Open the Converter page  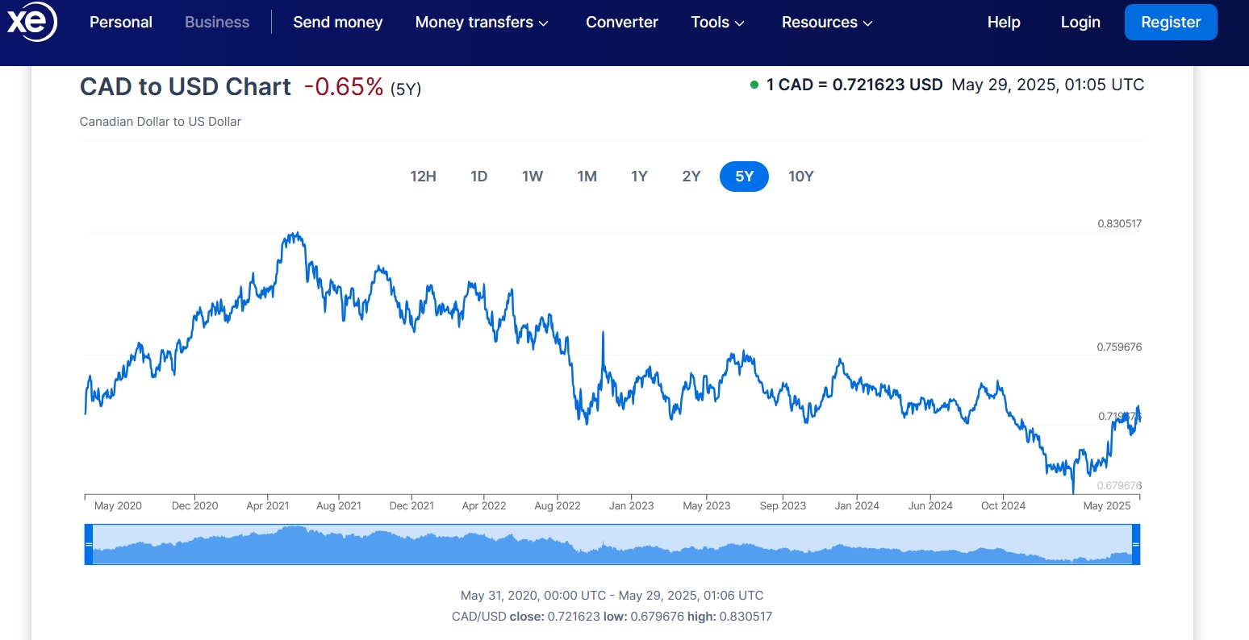[622, 23]
